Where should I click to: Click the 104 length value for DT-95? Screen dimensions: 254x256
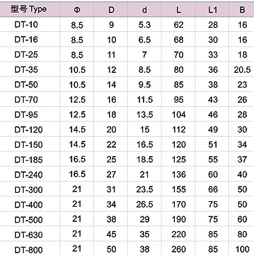click(178, 114)
